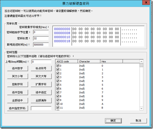Click the 选中指定字符 button
The image size is (153, 129).
18,108
